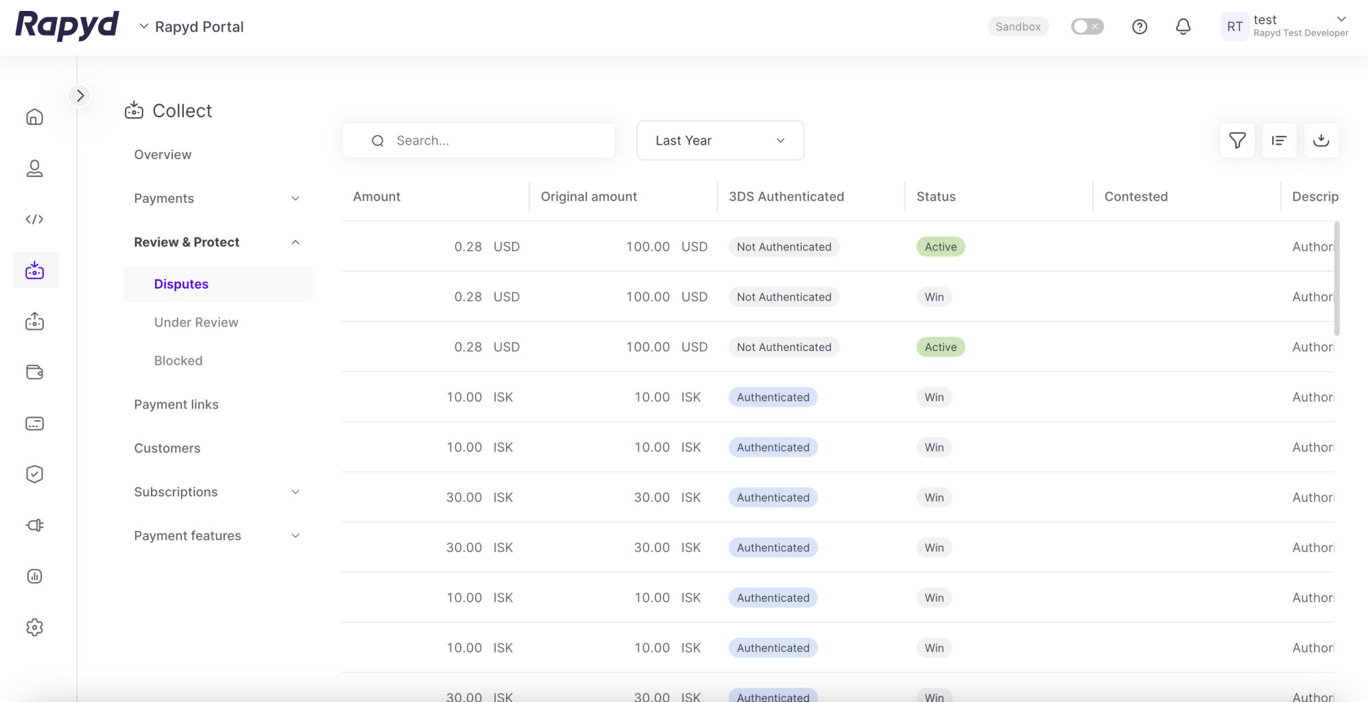The width and height of the screenshot is (1368, 702).
Task: Open the Customers page
Action: pos(167,448)
